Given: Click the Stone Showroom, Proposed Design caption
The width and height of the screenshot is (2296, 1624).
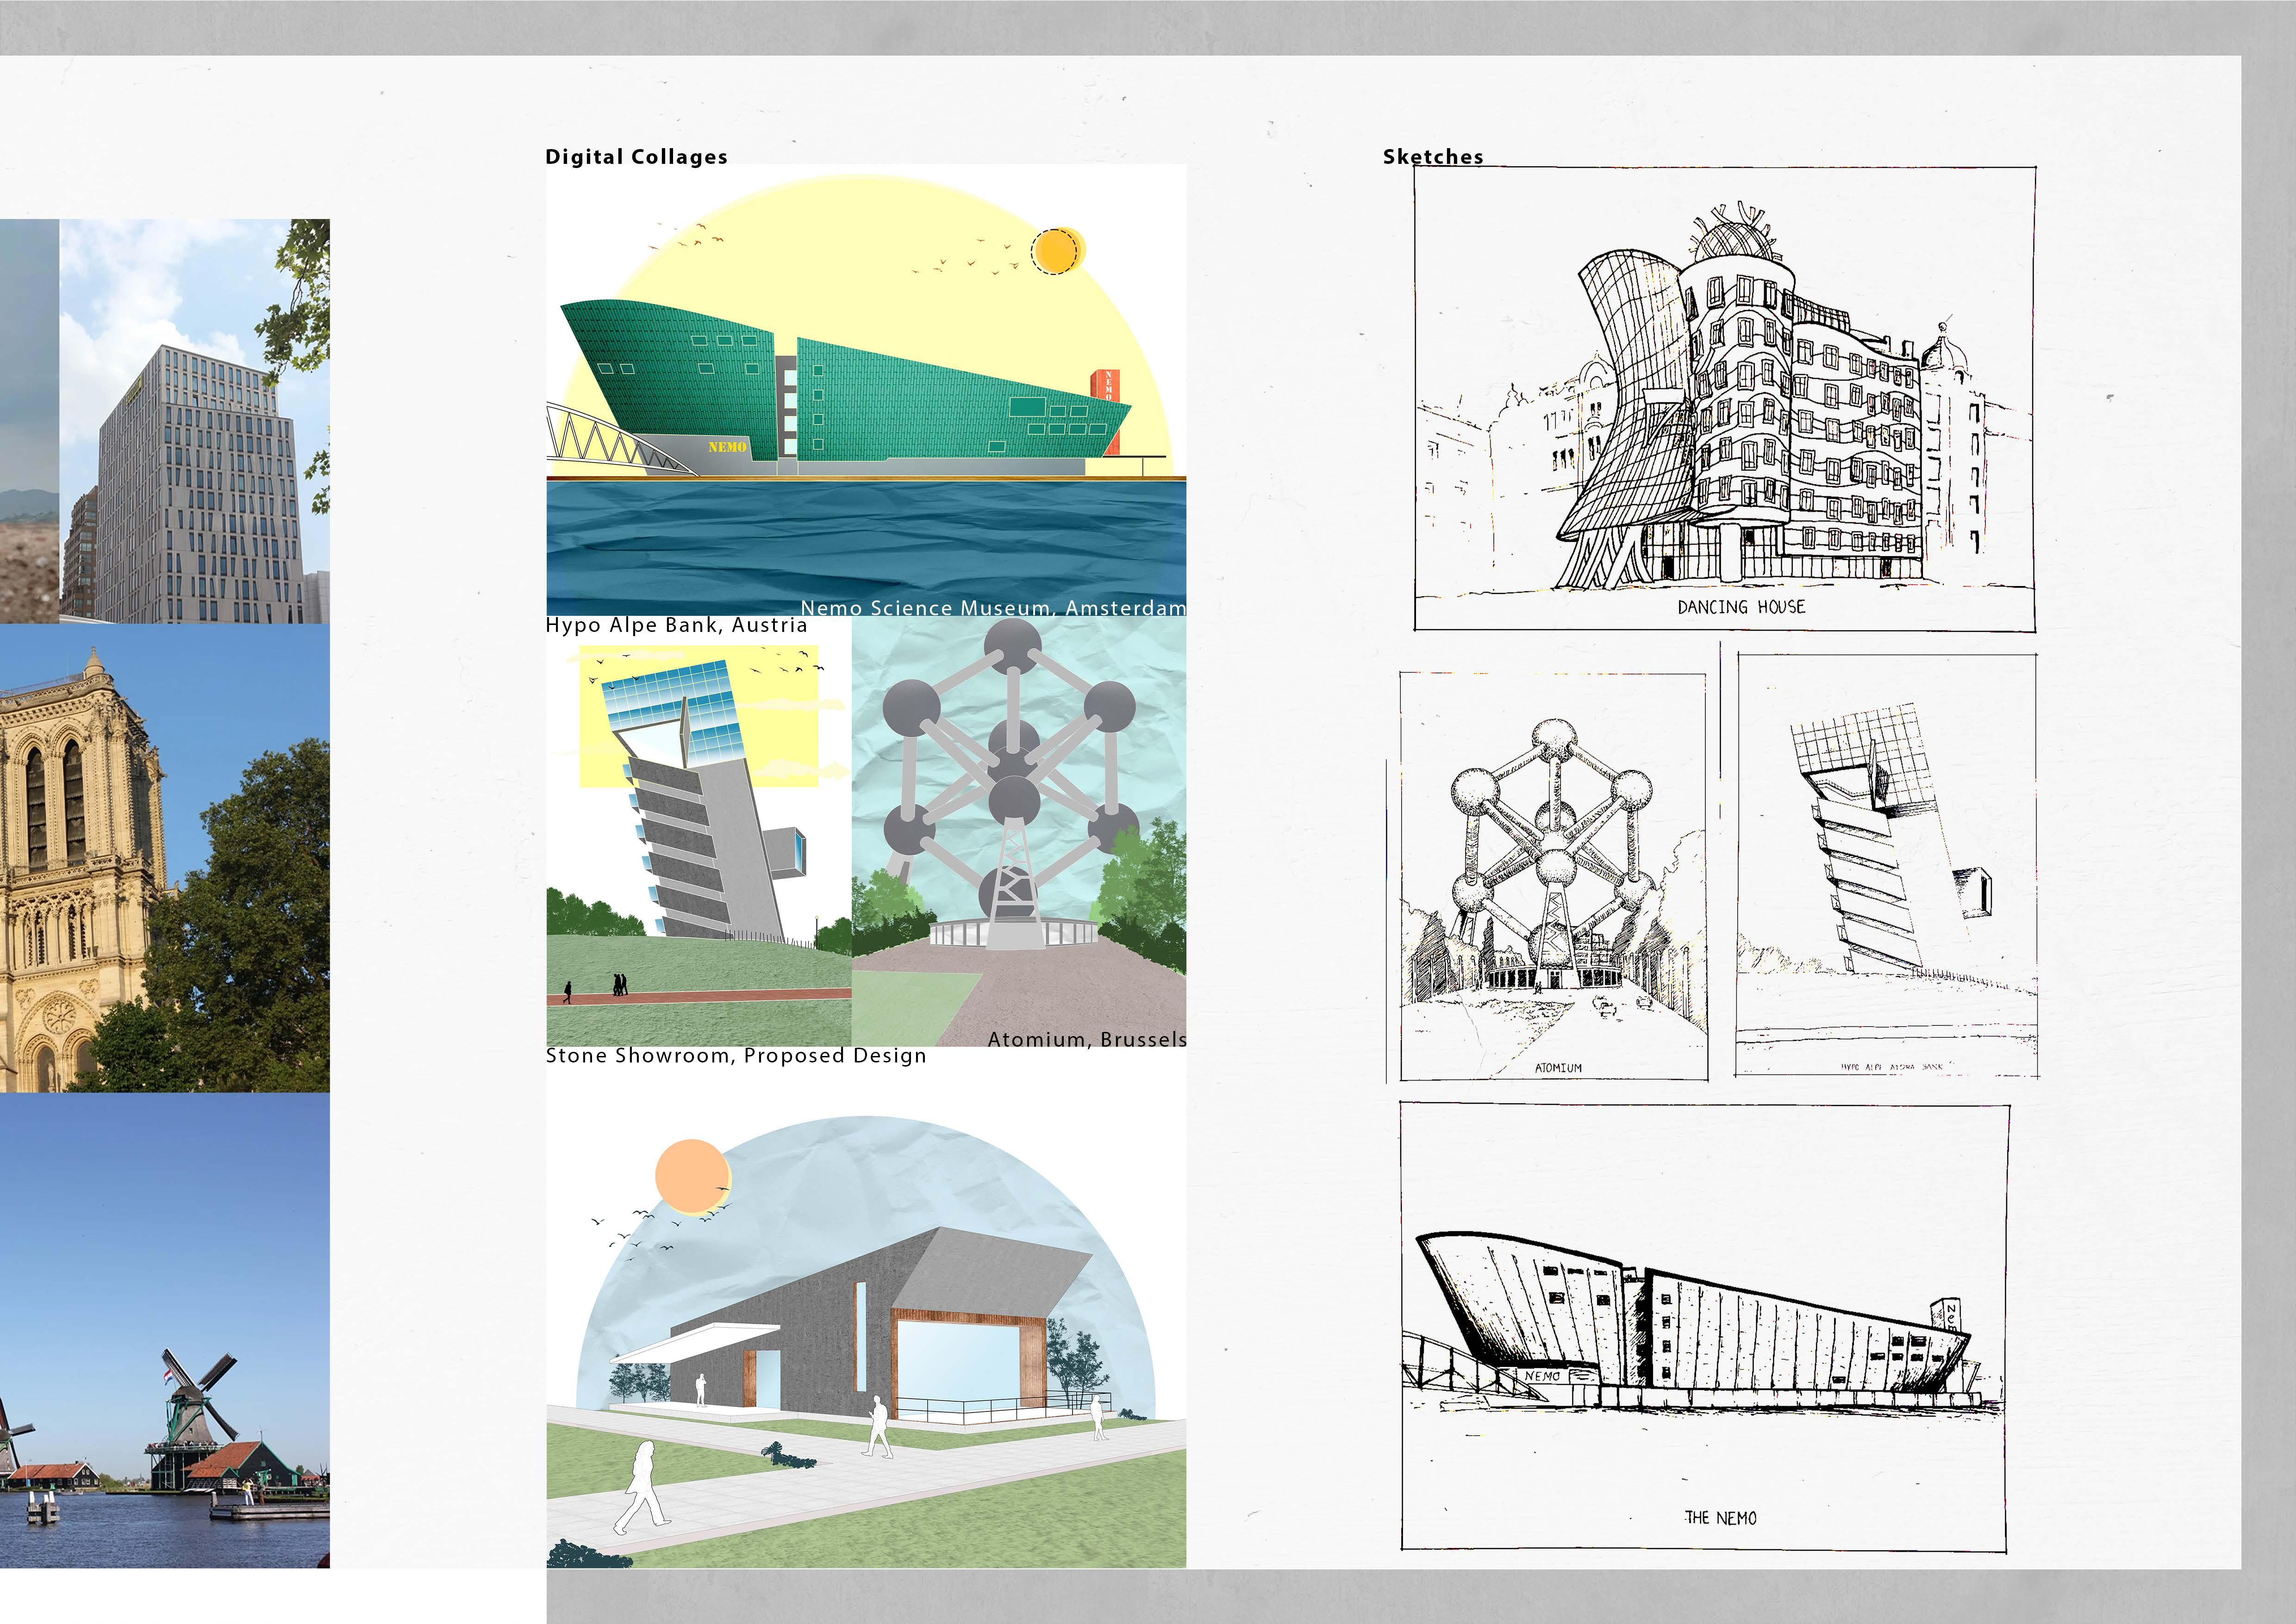Looking at the screenshot, I should click(736, 1056).
